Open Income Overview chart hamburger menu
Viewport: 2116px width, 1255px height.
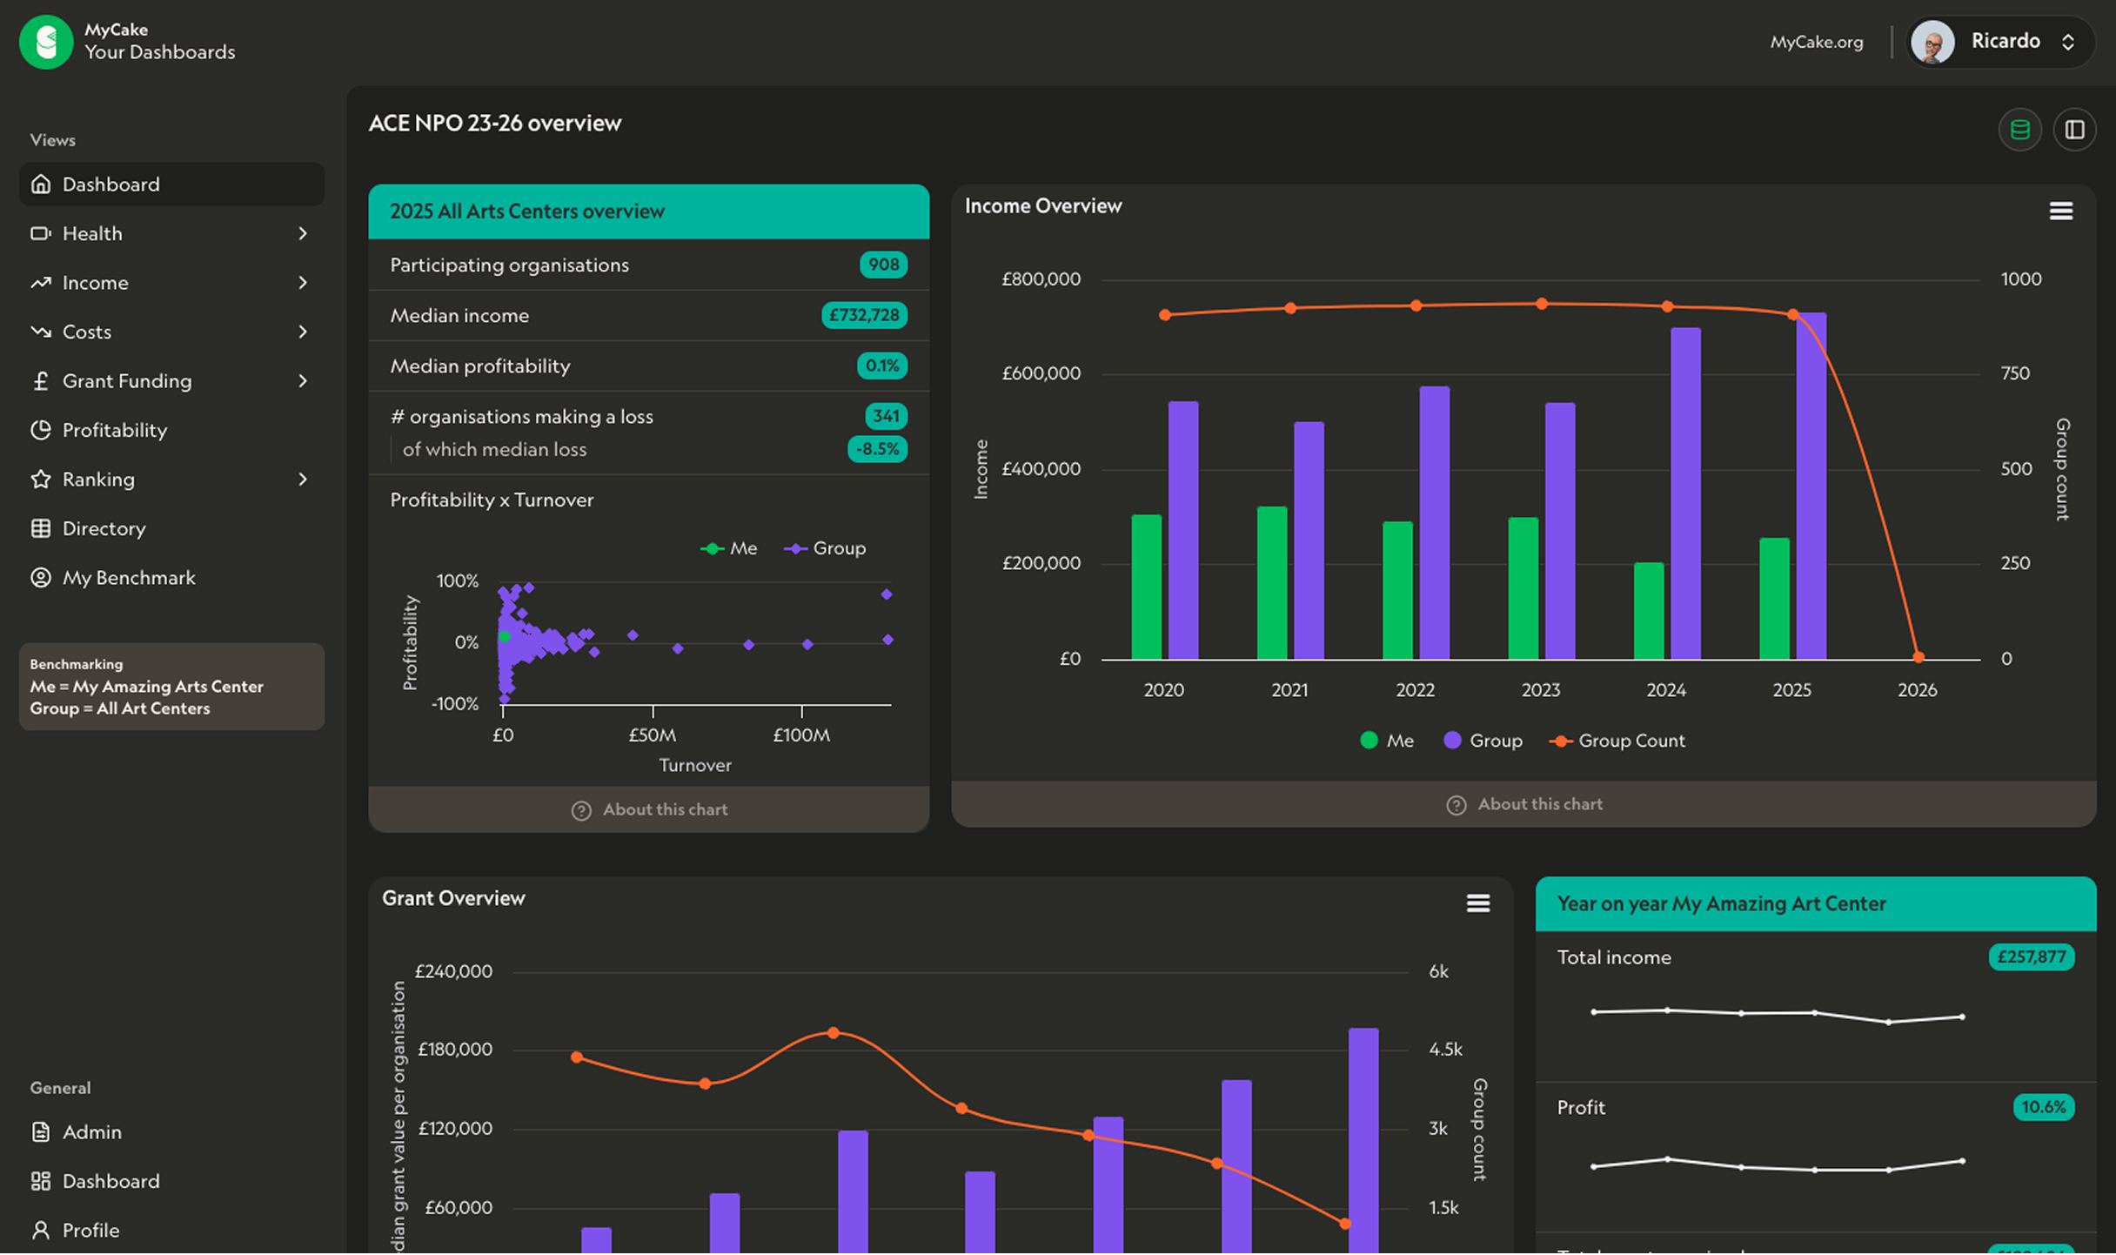[2060, 211]
